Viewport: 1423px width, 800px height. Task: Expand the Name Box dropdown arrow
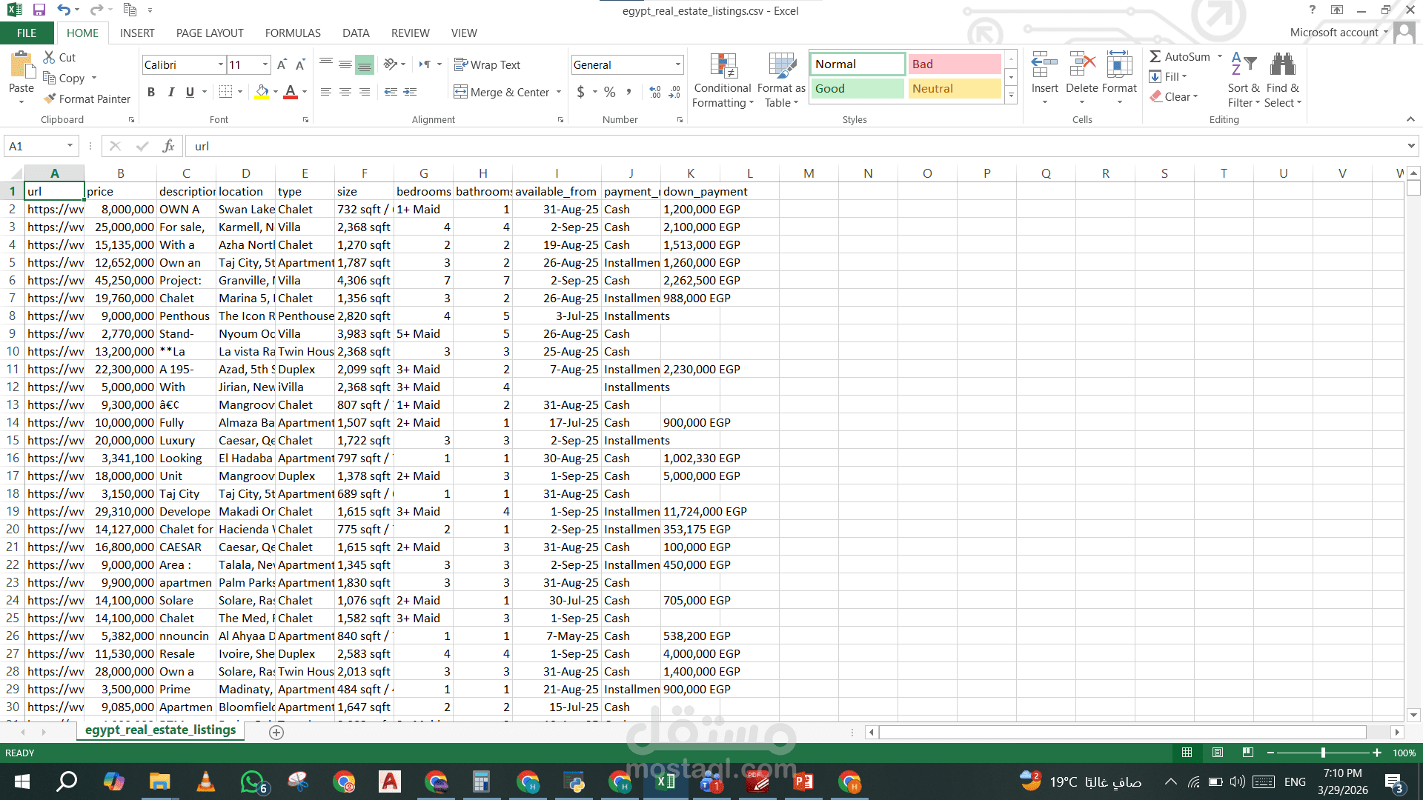(x=70, y=146)
